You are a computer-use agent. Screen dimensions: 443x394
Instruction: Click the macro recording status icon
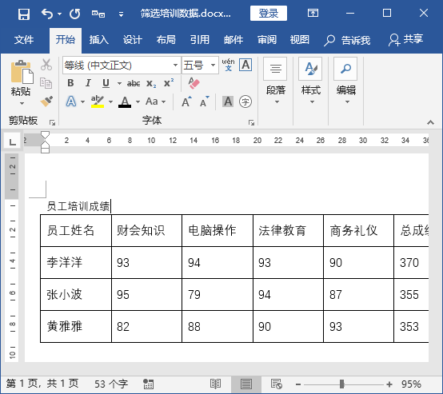pyautogui.click(x=148, y=384)
